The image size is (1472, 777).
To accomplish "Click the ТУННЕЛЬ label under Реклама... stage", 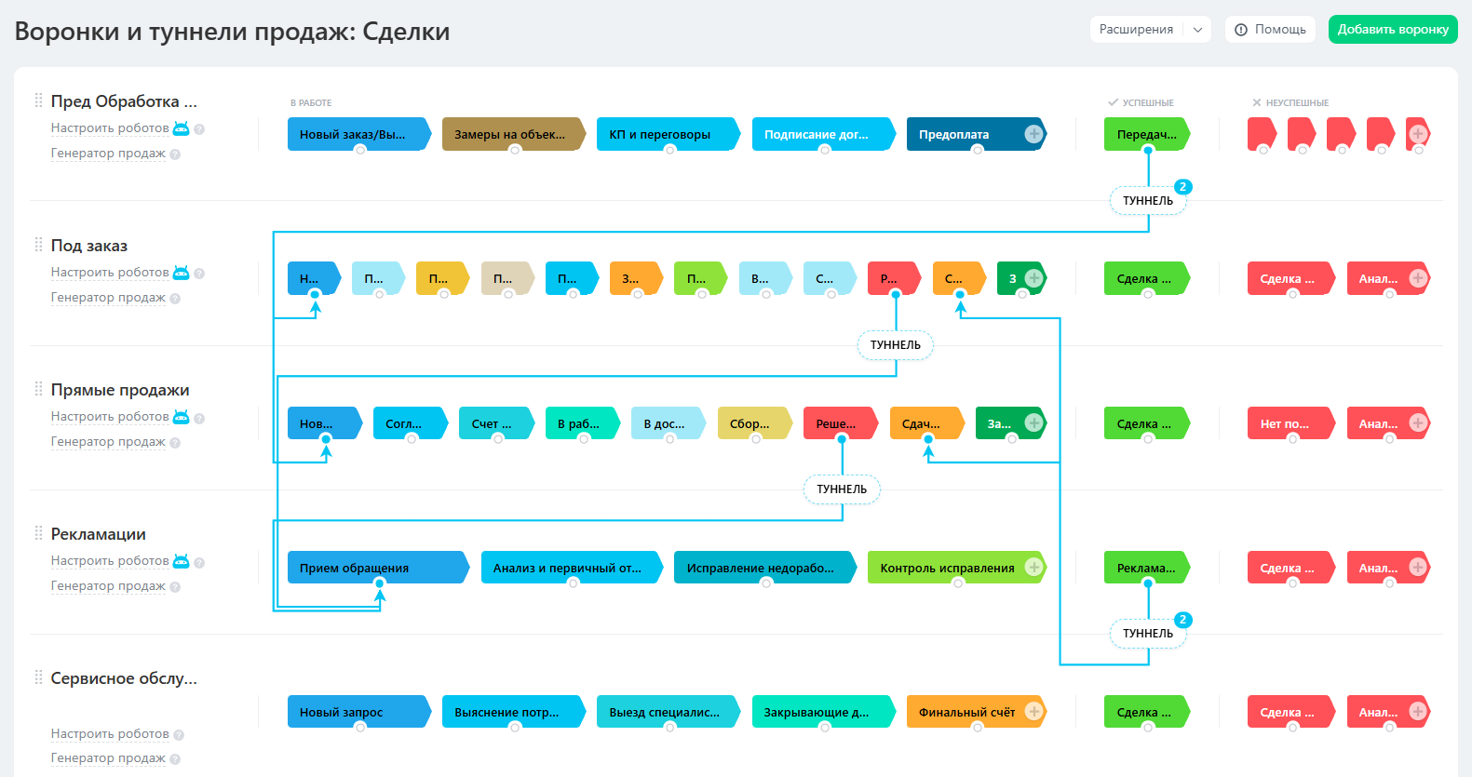I will [x=1148, y=634].
